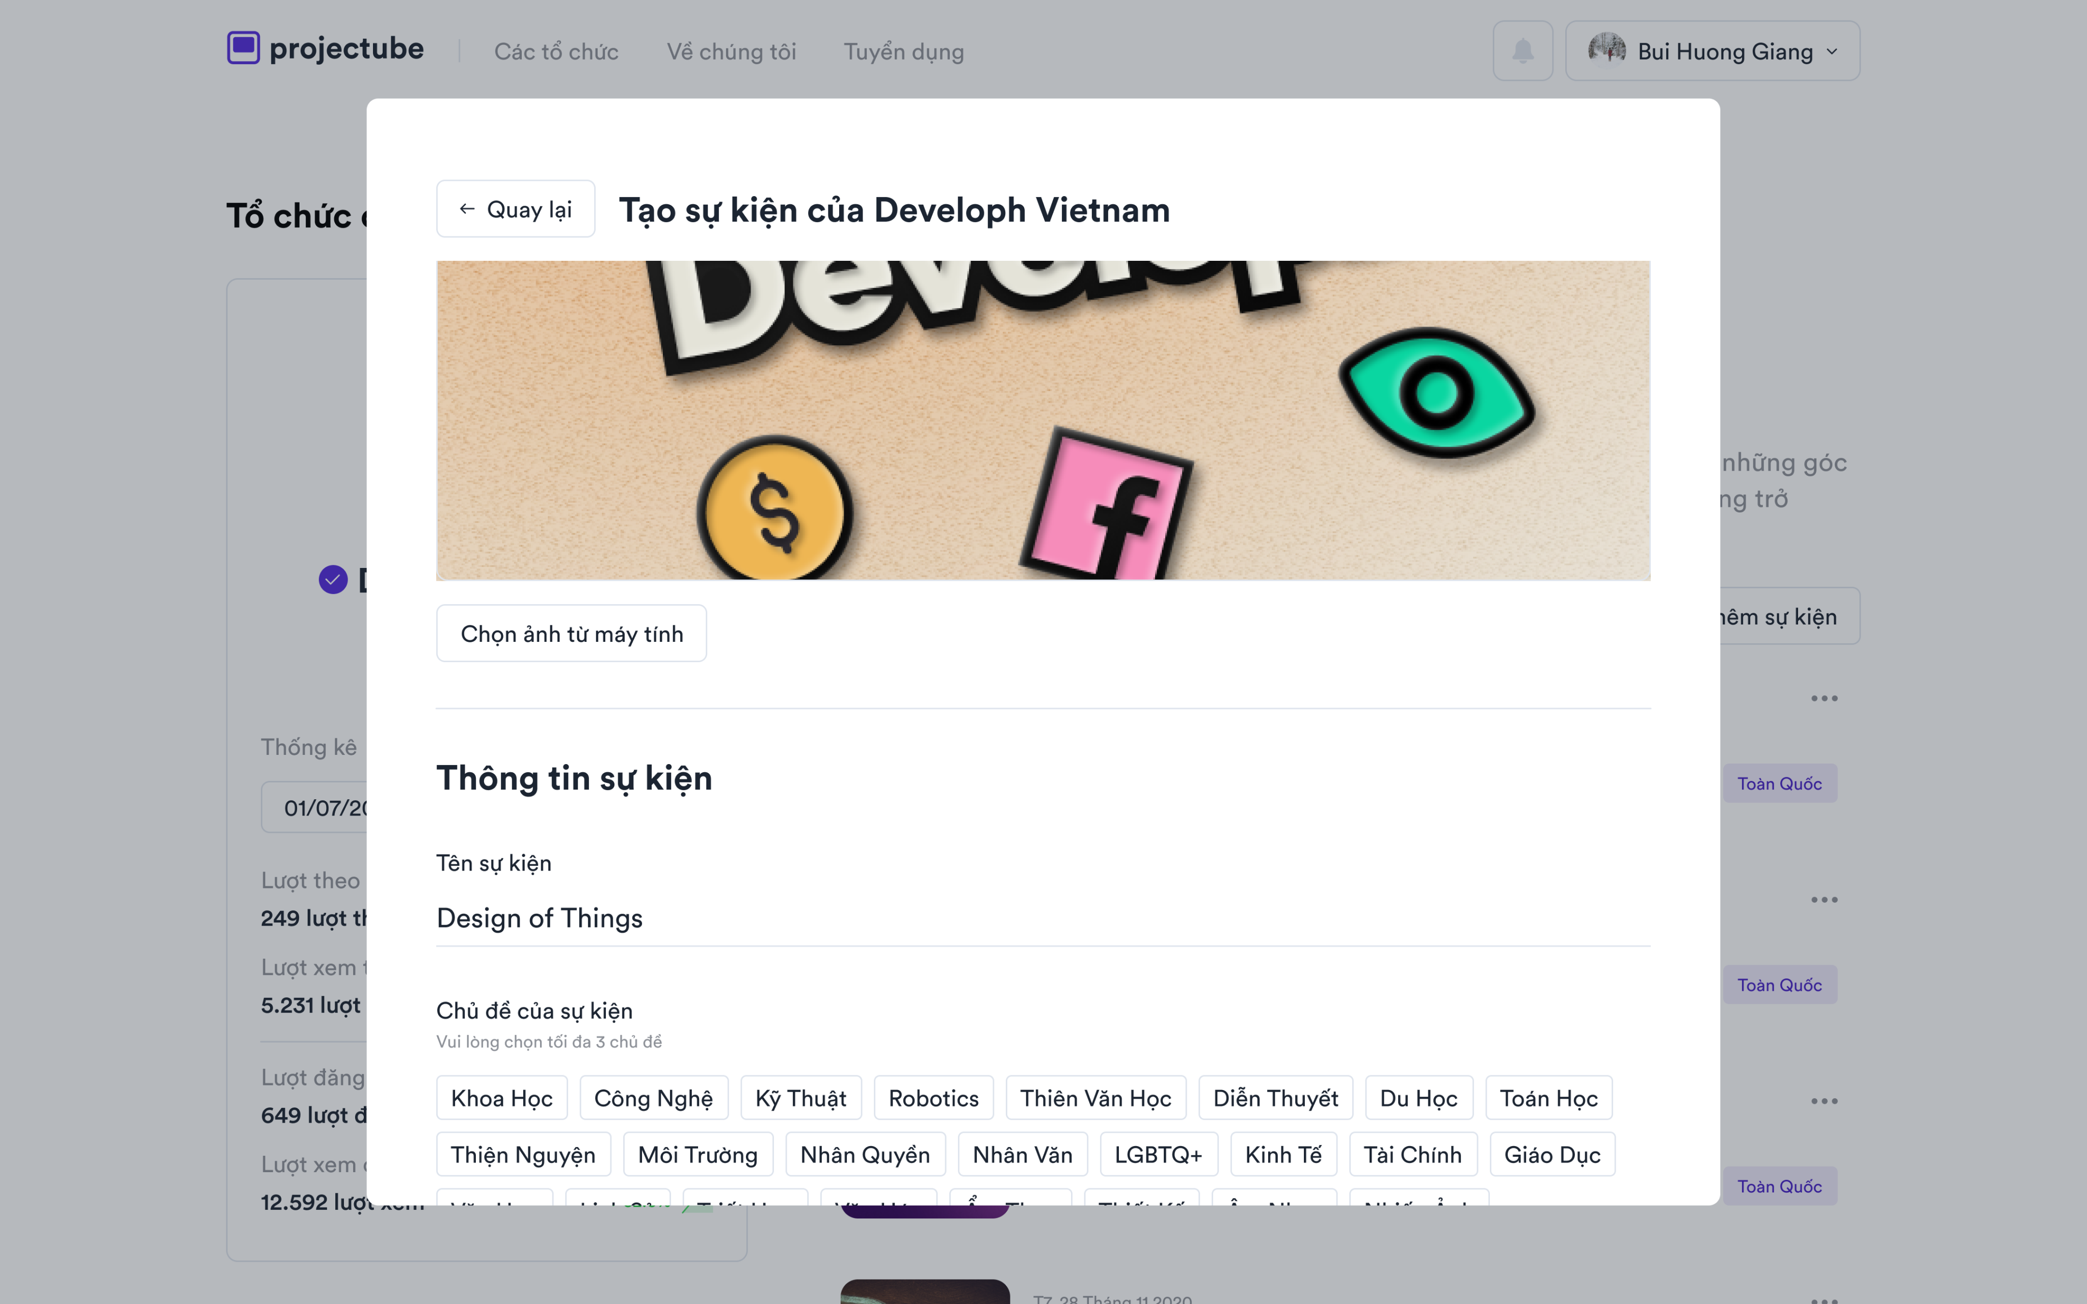The height and width of the screenshot is (1304, 2087).
Task: Focus the Tên sự kiện input field
Action: tap(1042, 918)
